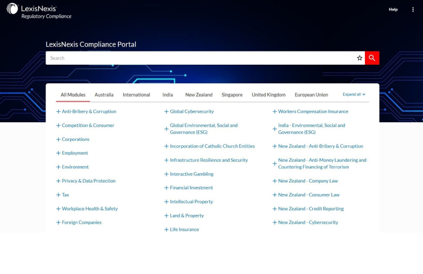The height and width of the screenshot is (274, 423).
Task: Open the India tab
Action: (168, 95)
